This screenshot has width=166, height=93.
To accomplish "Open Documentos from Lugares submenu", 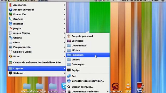I will [x=88, y=45].
